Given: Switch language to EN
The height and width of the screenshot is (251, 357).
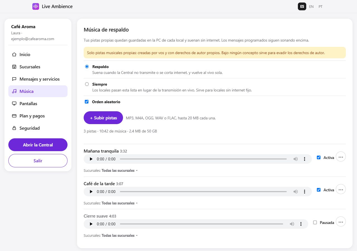Looking at the screenshot, I should pyautogui.click(x=311, y=6).
